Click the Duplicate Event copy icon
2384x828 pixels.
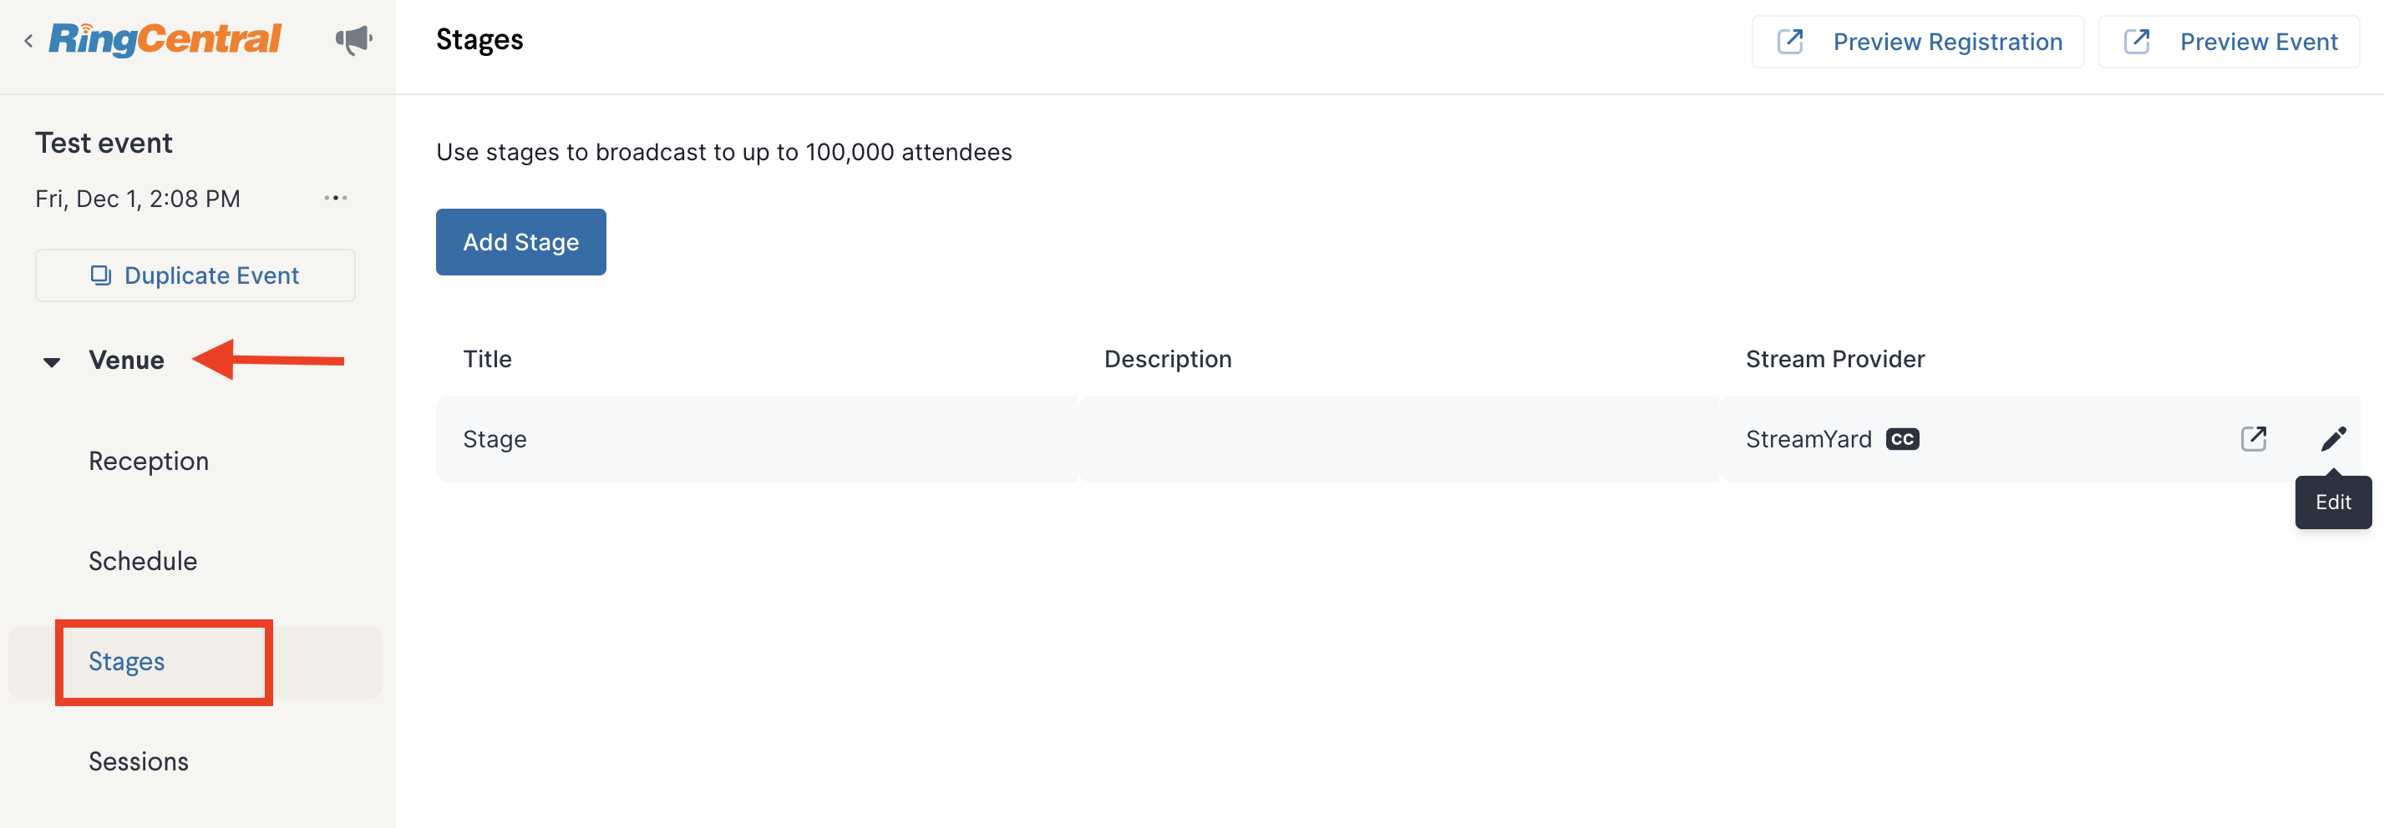point(101,275)
